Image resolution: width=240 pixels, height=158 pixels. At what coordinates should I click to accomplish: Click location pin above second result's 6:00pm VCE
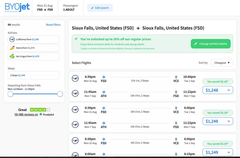click(x=176, y=108)
